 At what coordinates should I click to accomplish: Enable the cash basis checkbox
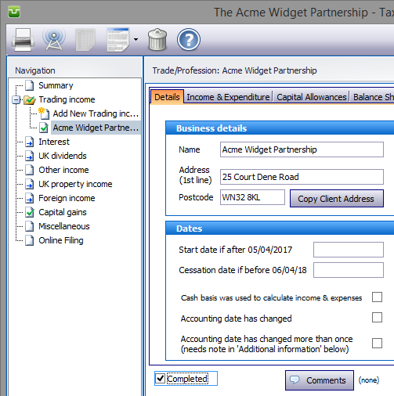[377, 297]
